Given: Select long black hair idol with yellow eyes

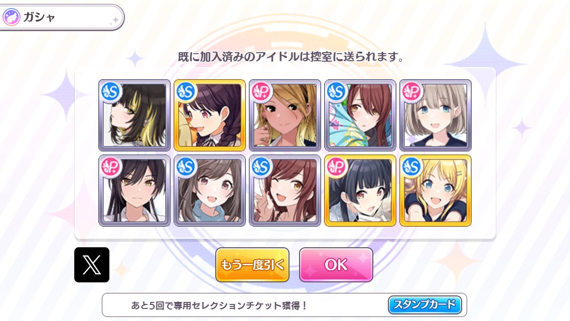Looking at the screenshot, I should point(134,191).
